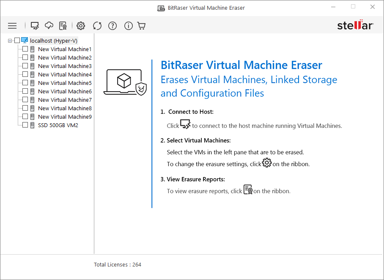Select New Virtual Machine9 label in tree
384x280 pixels.
[65, 117]
